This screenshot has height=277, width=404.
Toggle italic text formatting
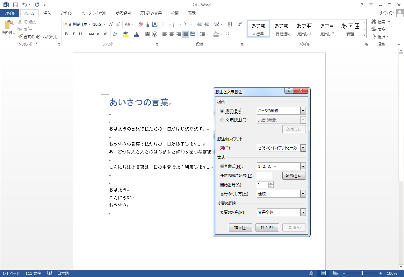[73, 34]
